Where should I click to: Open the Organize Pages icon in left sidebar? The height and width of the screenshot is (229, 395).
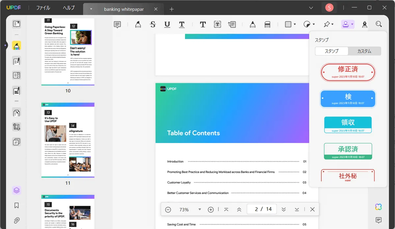click(16, 113)
